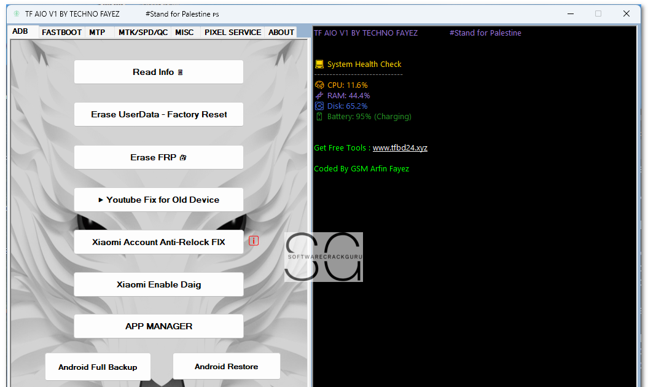Click the System Health Check monitor icon
Image resolution: width=648 pixels, height=387 pixels.
319,64
